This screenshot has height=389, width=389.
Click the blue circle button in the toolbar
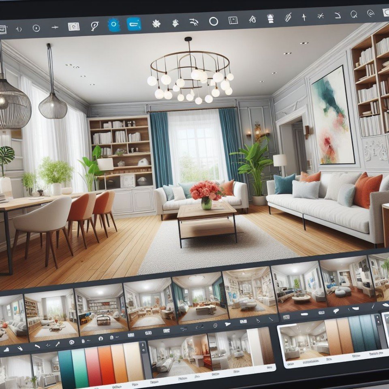(114, 24)
